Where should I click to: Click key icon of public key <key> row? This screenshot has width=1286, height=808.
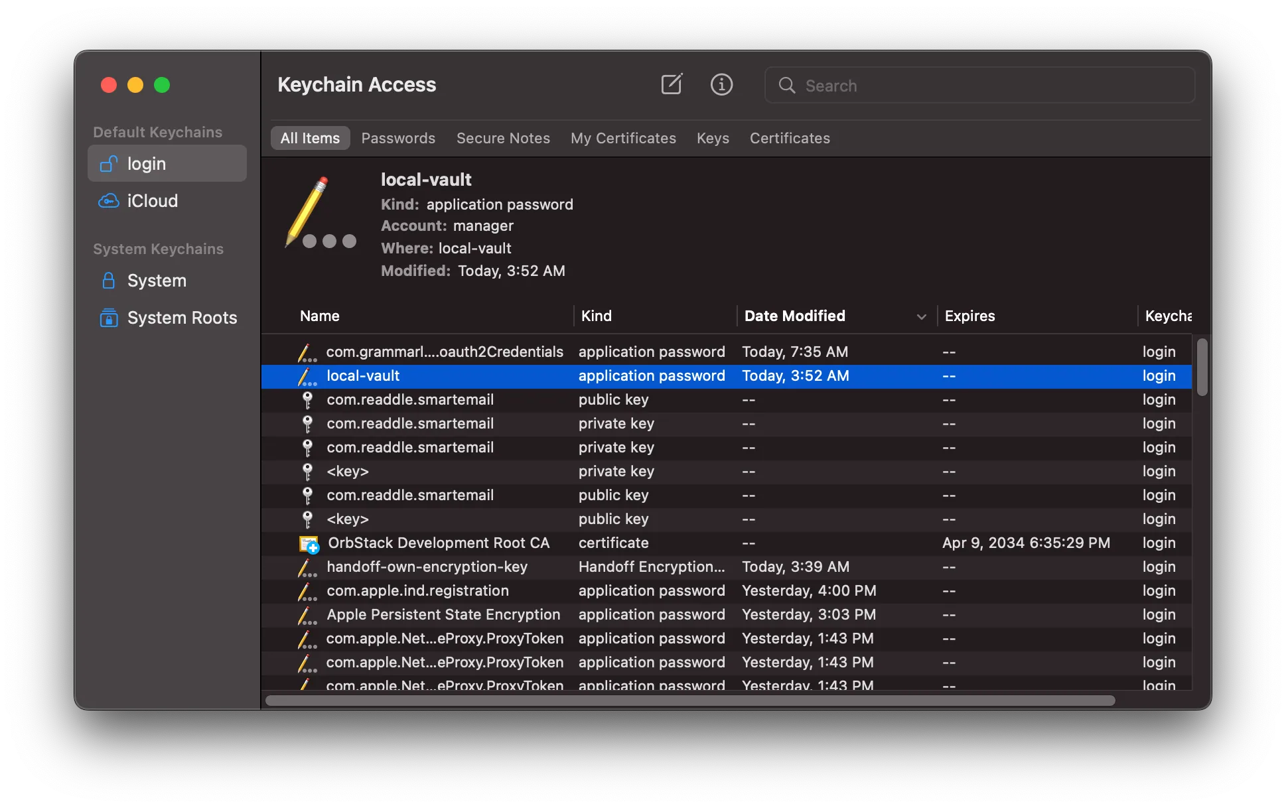(307, 519)
